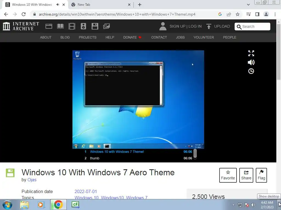Open File Explorer from the taskbar
The height and width of the screenshot is (210, 281).
[x=24, y=205]
